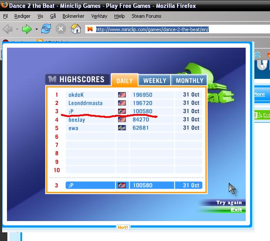Reload the page with refresh icon
The image size is (270, 241).
[x=46, y=29]
